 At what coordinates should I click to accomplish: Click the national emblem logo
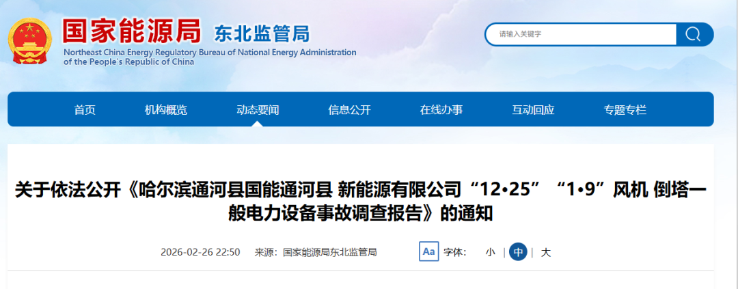[31, 41]
